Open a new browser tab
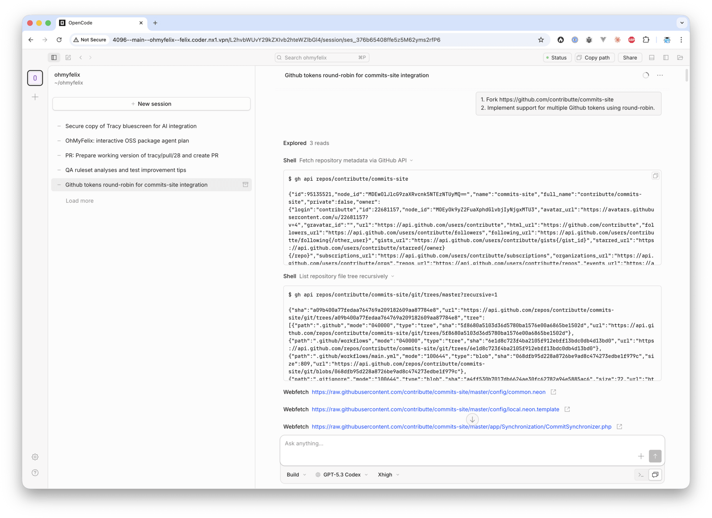712x518 pixels. point(155,23)
